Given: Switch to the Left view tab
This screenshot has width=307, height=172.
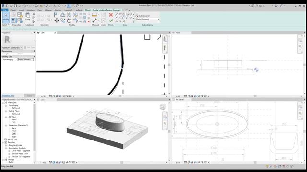Looking at the screenshot, I should click(43, 33).
